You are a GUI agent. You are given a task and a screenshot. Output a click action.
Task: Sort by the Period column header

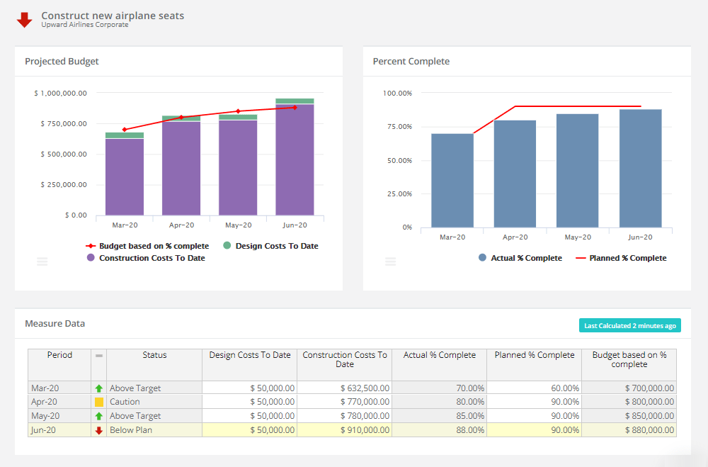point(59,355)
